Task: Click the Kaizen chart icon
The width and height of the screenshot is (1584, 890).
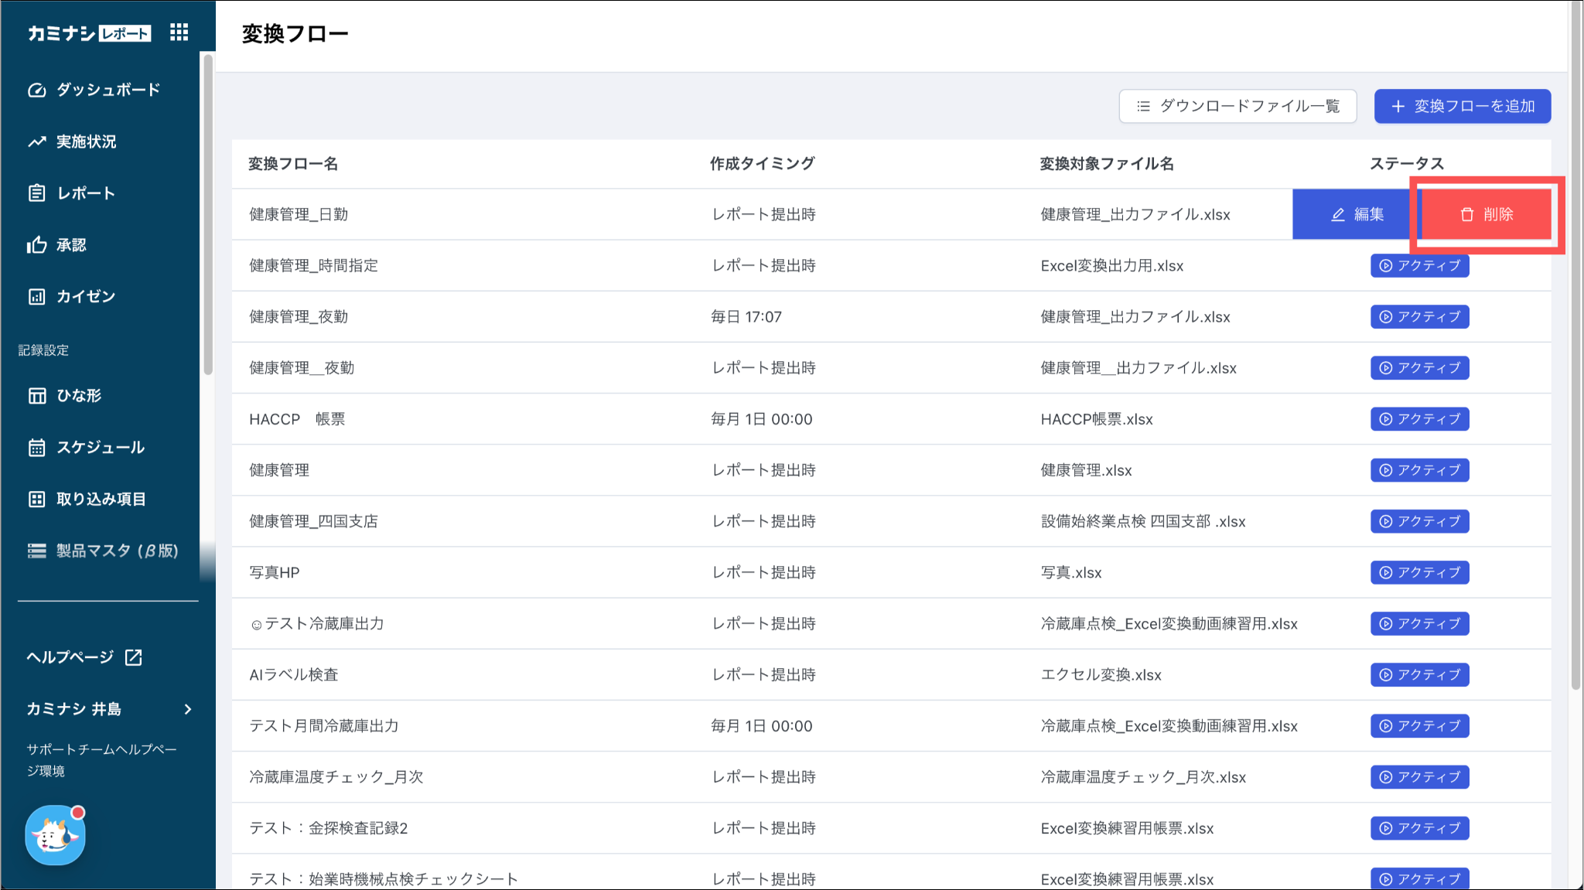Action: 36,297
